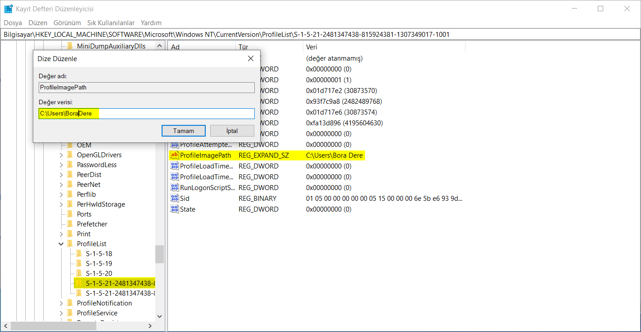The width and height of the screenshot is (641, 332).
Task: Select the Sid binary value icon
Action: click(174, 199)
